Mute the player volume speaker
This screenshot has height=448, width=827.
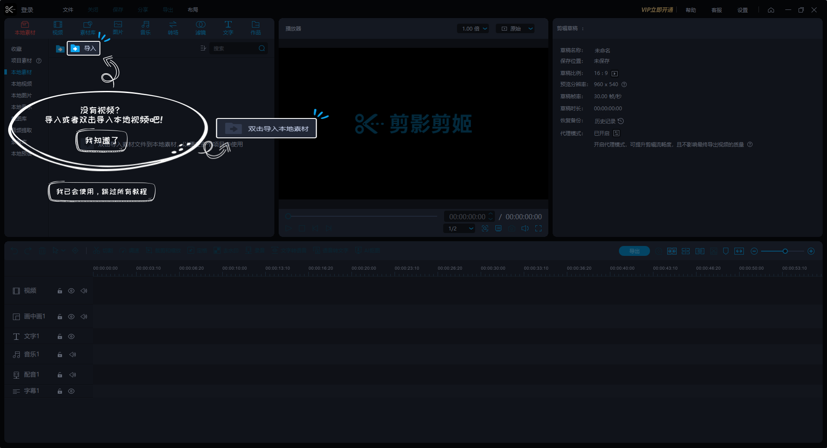point(525,229)
